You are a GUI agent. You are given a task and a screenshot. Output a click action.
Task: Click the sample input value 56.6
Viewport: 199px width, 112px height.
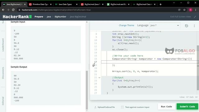(x=16, y=43)
